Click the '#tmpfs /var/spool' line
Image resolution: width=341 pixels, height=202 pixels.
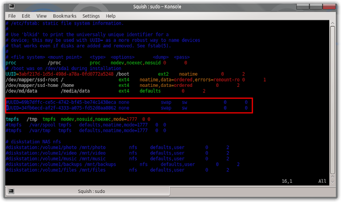click(86, 125)
